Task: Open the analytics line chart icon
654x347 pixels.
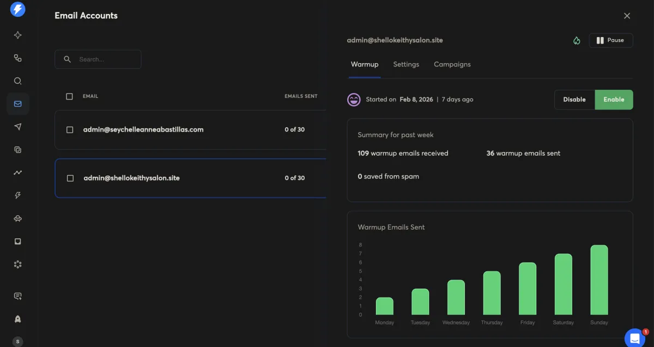Action: pyautogui.click(x=18, y=172)
